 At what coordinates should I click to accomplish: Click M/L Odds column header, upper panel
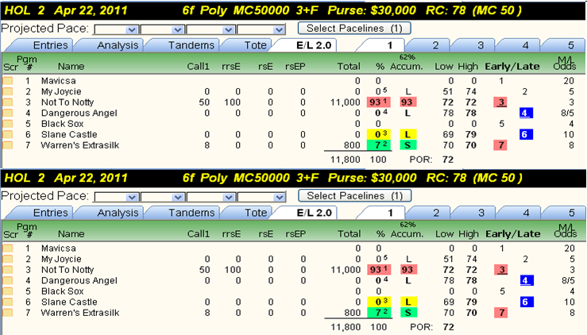click(x=565, y=63)
